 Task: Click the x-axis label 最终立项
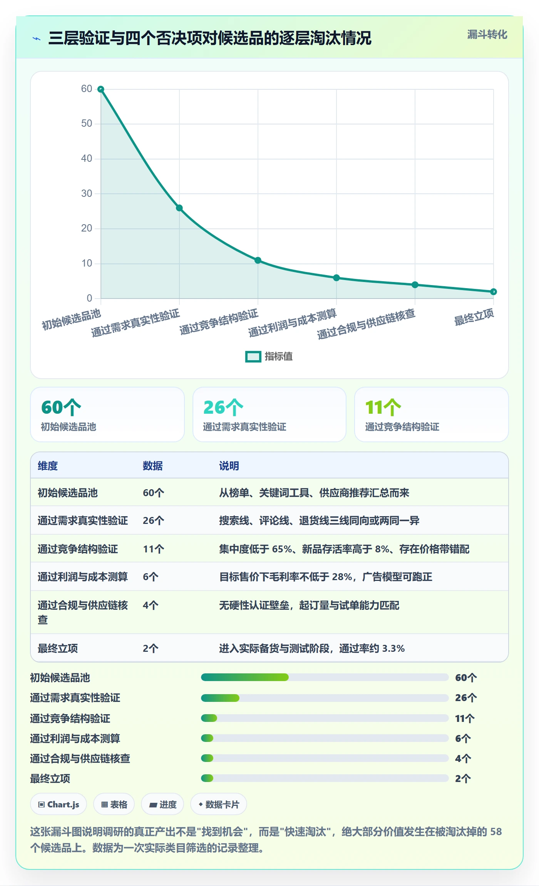474,317
